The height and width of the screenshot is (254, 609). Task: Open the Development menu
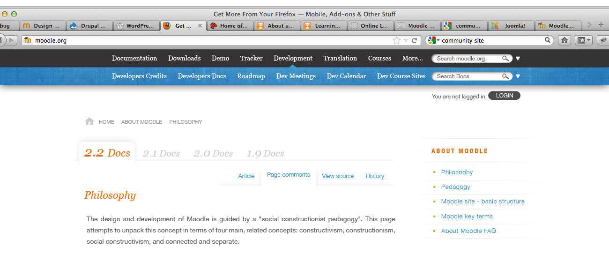(293, 58)
